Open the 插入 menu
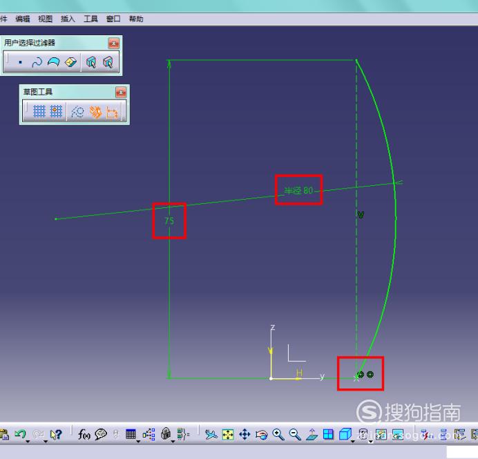This screenshot has width=478, height=459. pos(68,19)
